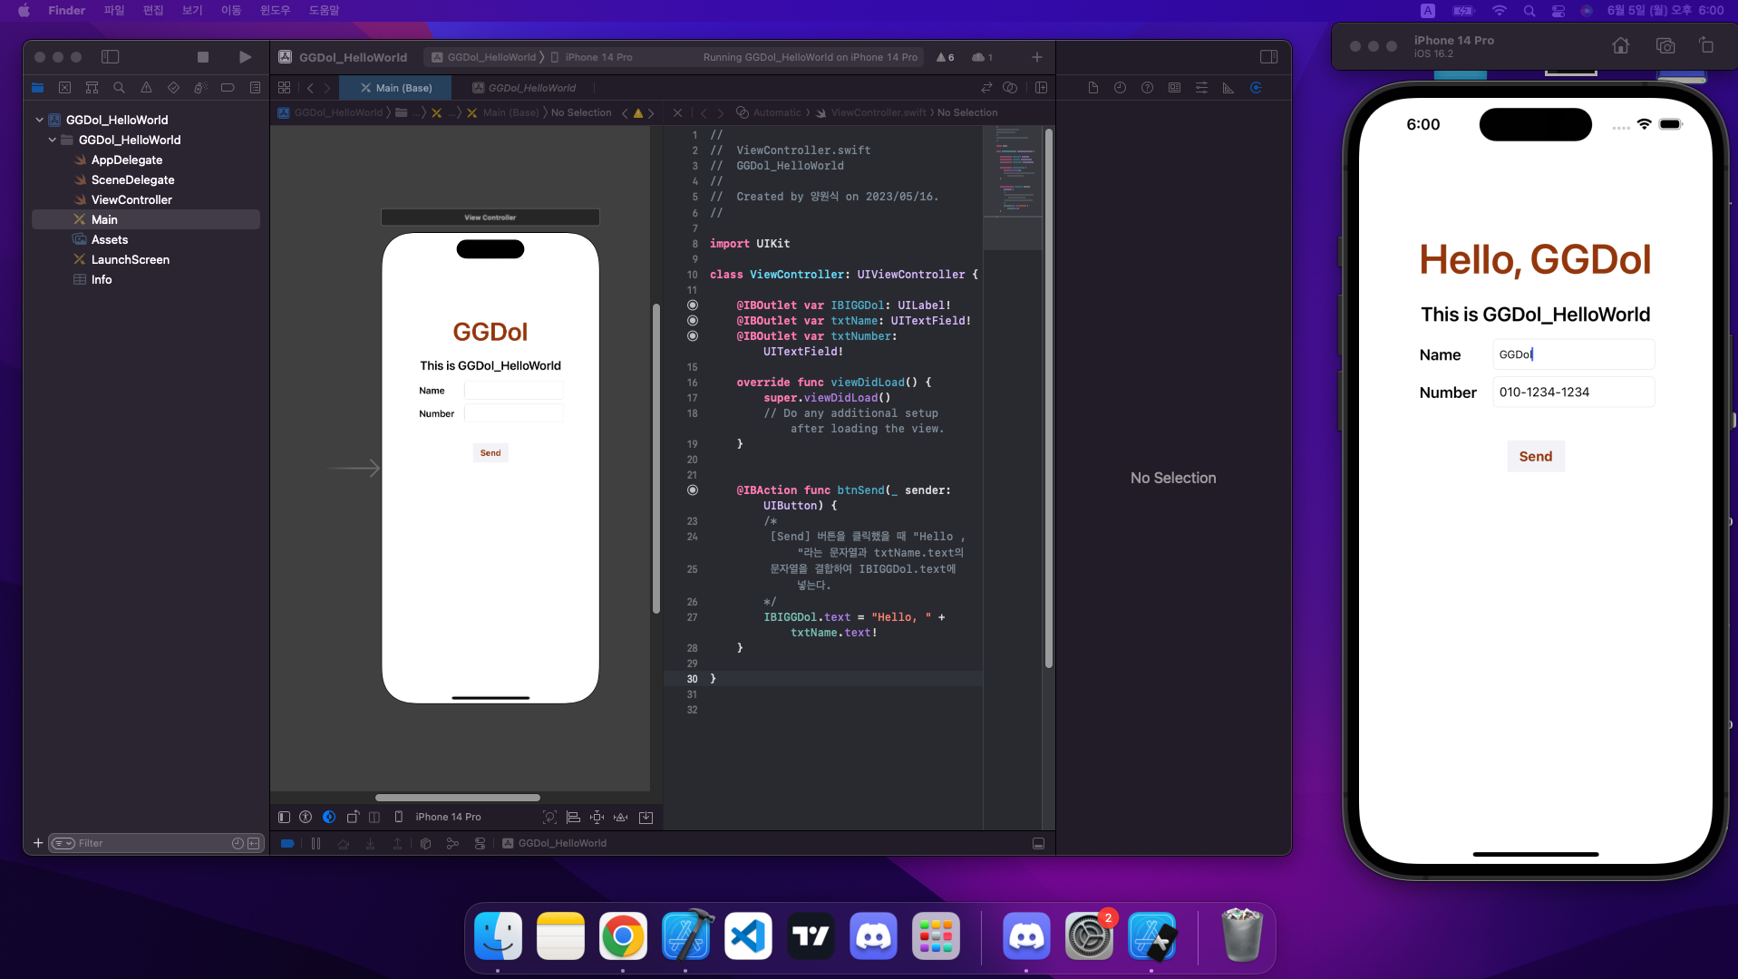Click the IBIGGDol outlet connection circle

693,305
